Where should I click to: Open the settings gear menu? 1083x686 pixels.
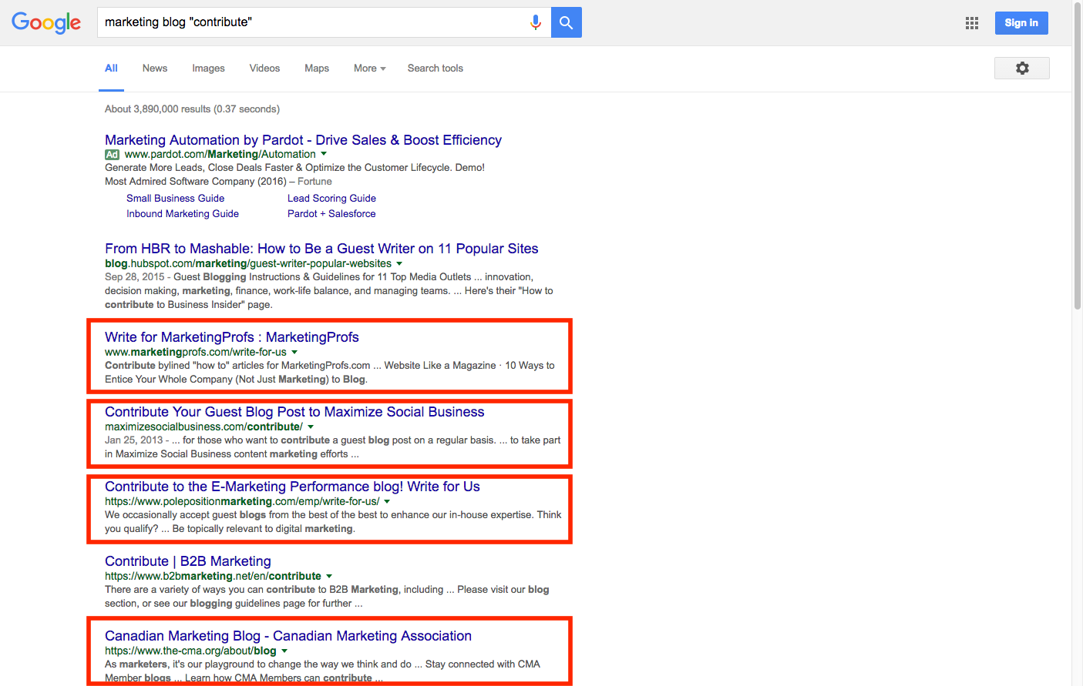point(1022,69)
